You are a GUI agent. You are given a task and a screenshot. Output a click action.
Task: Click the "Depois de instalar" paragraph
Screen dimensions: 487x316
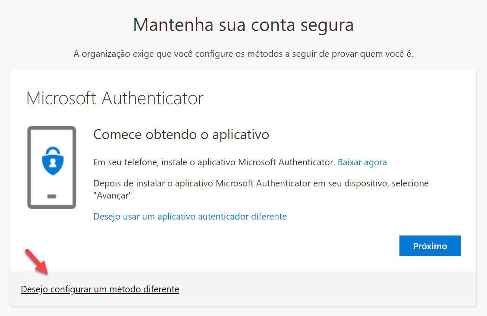pos(261,183)
